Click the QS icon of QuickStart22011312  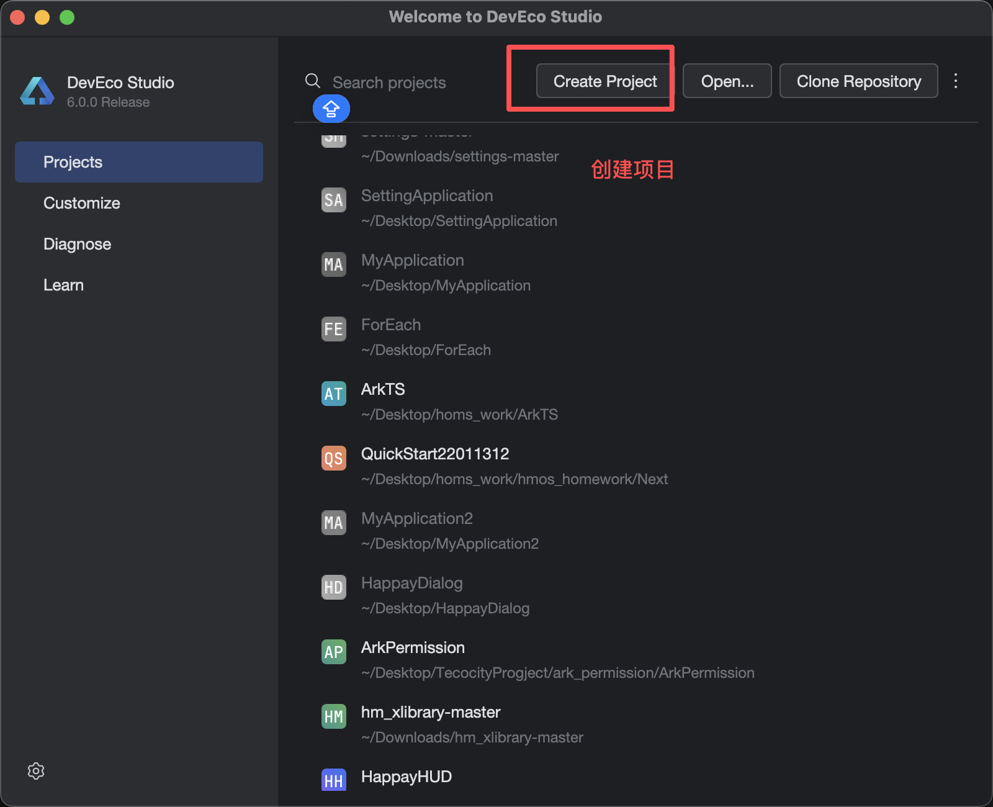click(334, 458)
